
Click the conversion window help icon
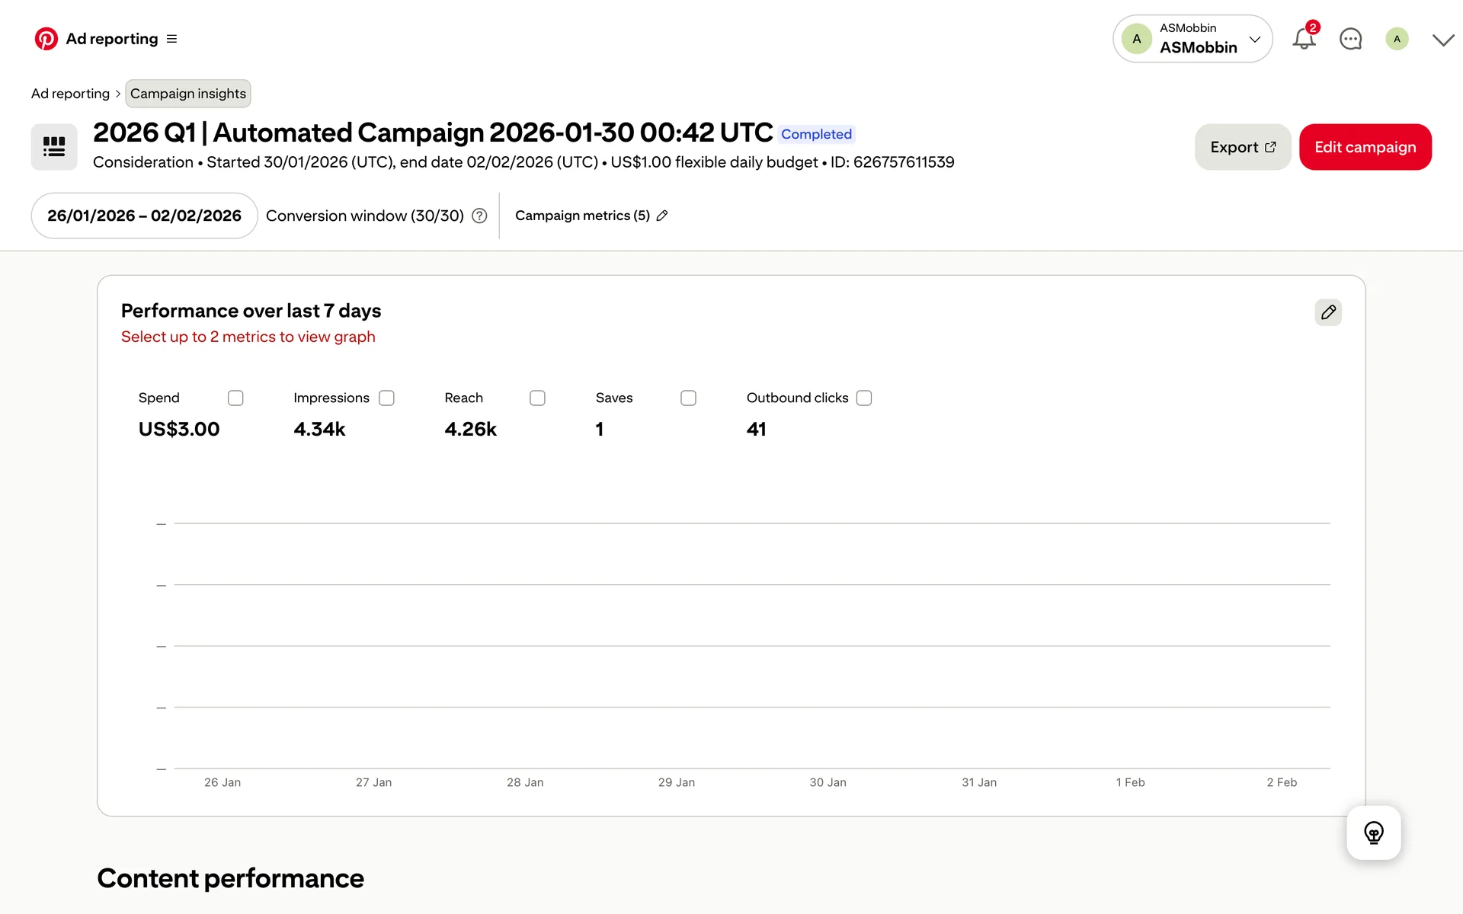[x=479, y=216]
